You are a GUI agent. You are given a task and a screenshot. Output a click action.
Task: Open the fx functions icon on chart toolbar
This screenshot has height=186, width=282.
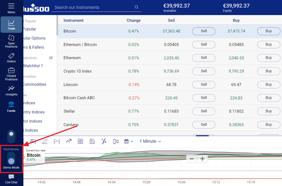click(104, 141)
